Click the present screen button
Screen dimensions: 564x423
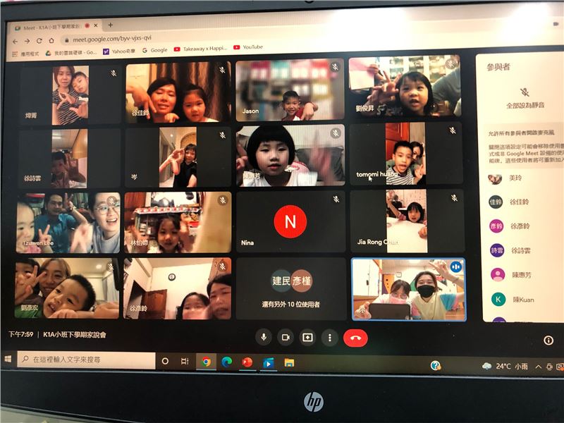click(307, 338)
